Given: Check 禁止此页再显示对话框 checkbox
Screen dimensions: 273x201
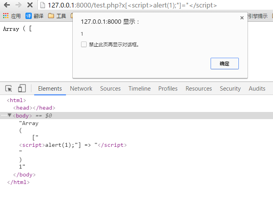Looking at the screenshot, I should point(84,44).
